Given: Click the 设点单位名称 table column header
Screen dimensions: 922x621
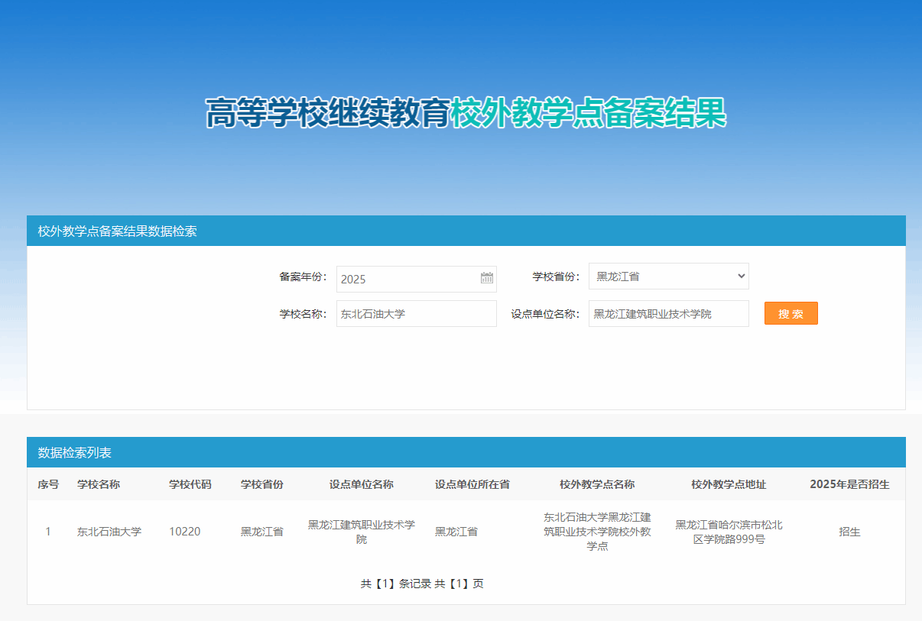Looking at the screenshot, I should pos(362,484).
